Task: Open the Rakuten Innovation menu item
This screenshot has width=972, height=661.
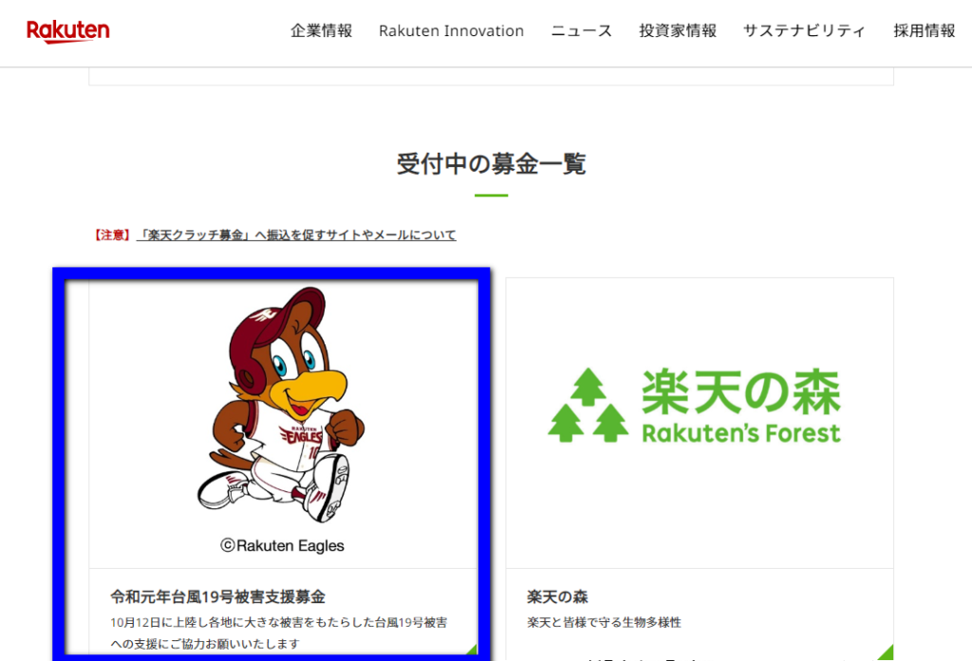Action: tap(451, 31)
